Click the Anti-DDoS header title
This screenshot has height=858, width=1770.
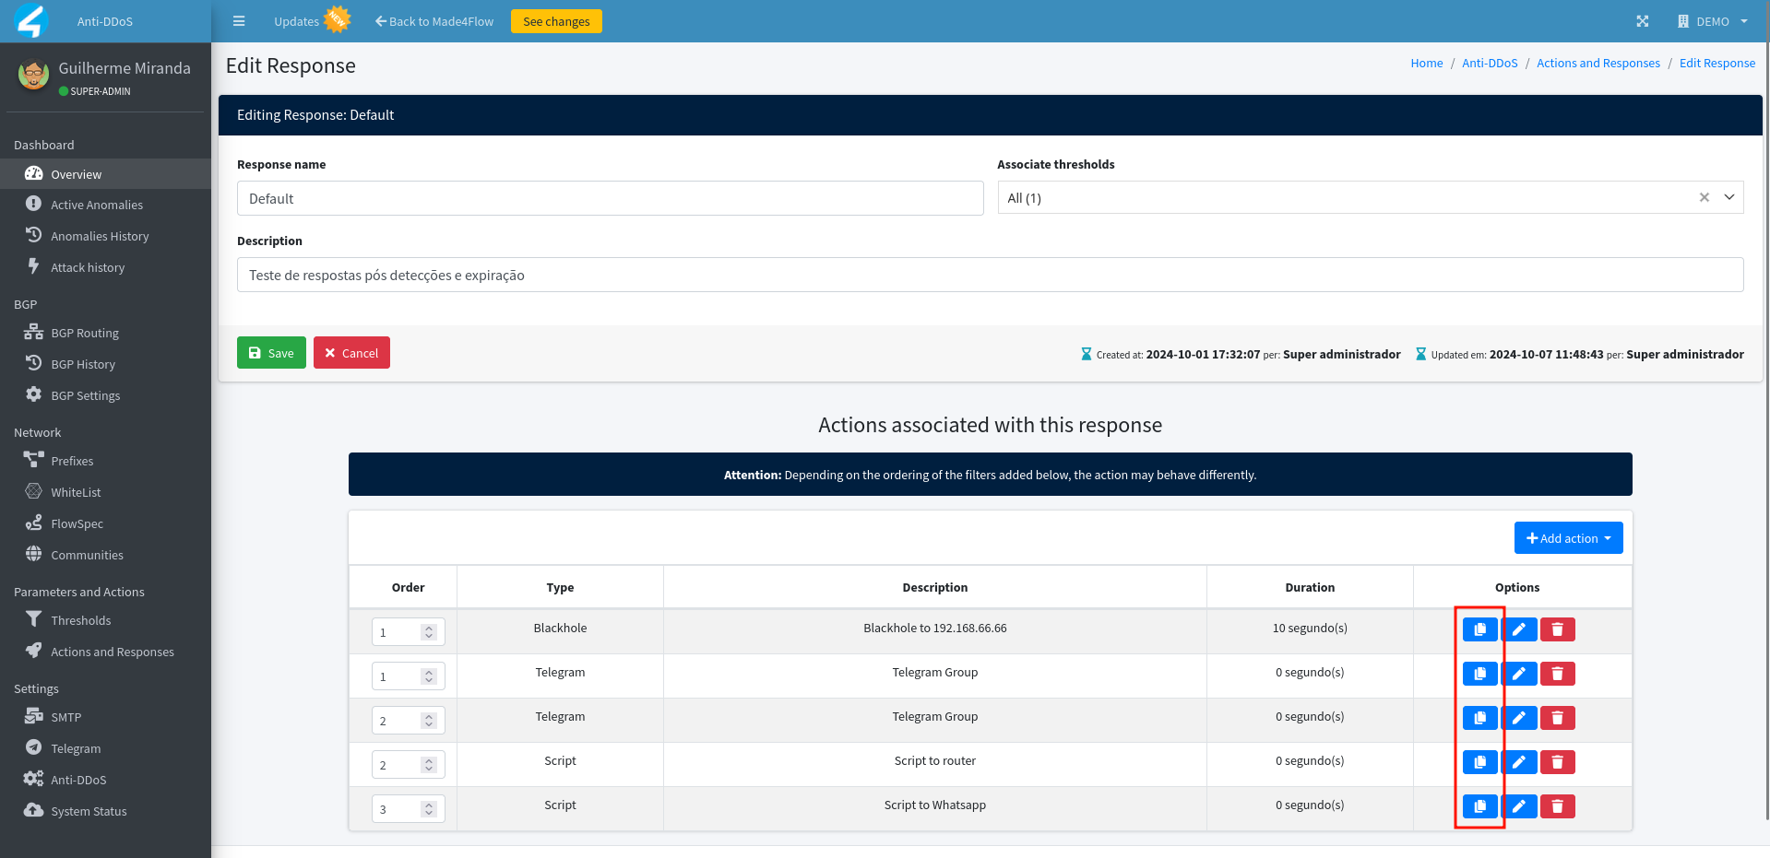tap(105, 21)
